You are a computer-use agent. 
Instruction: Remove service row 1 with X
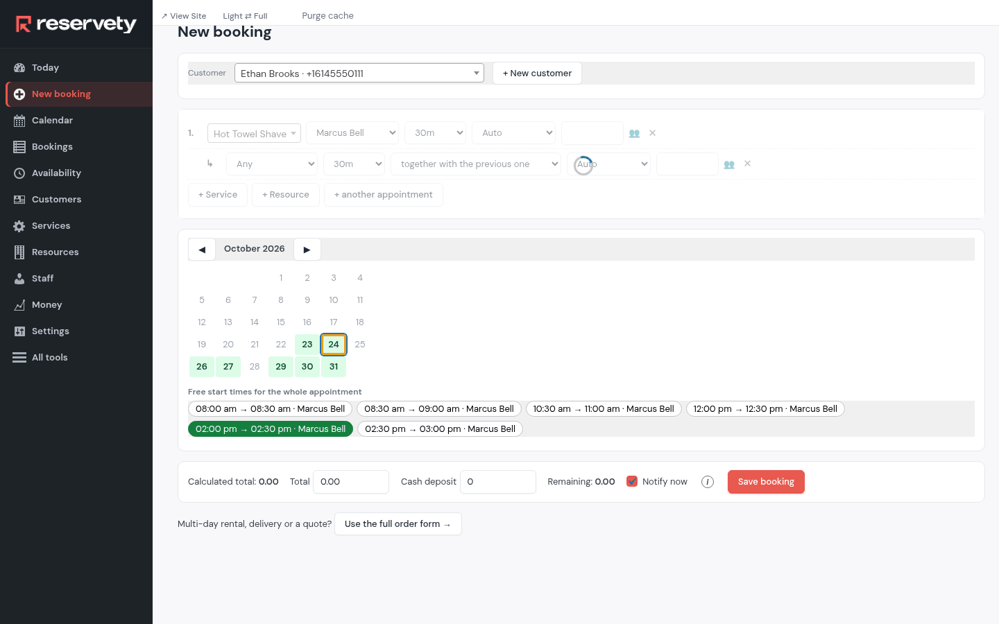652,133
